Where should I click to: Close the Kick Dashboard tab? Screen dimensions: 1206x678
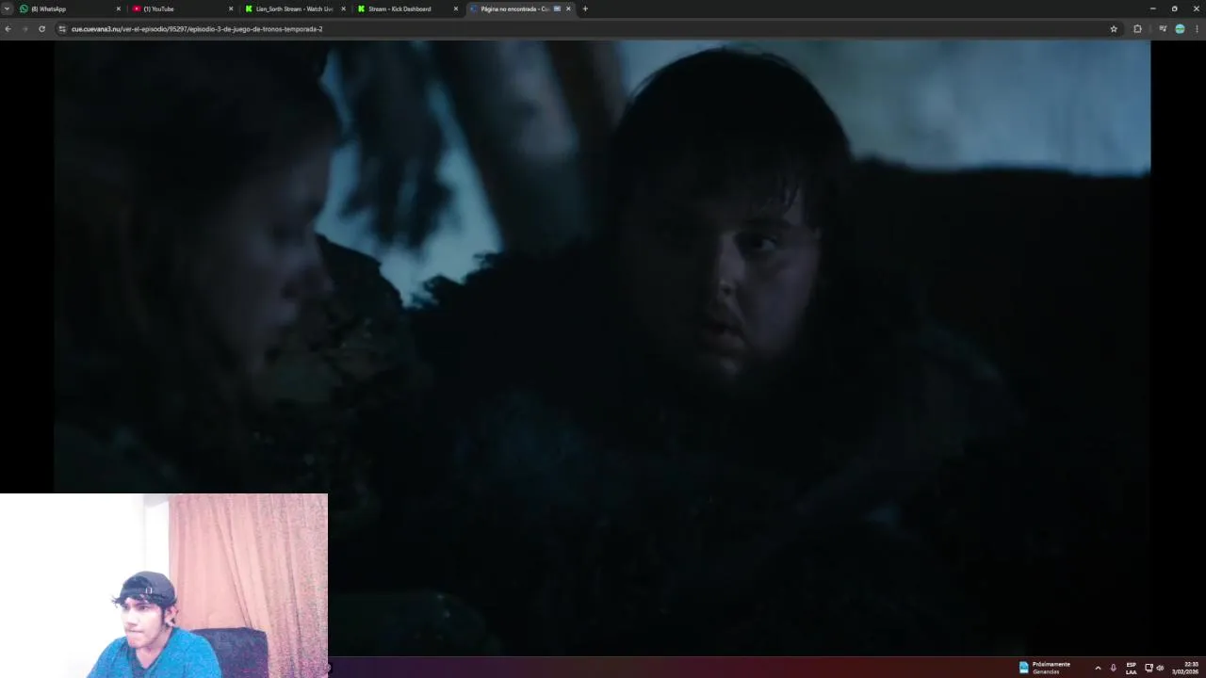click(x=456, y=8)
